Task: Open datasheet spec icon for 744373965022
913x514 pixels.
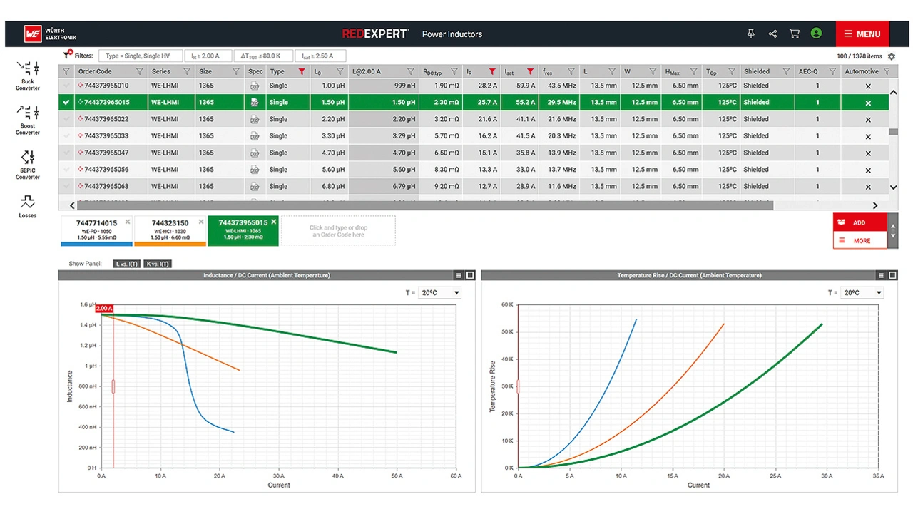Action: pos(255,120)
